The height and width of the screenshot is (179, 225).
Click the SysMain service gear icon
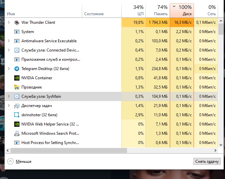point(17,96)
